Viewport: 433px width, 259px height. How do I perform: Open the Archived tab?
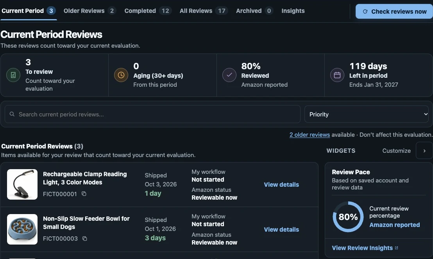point(254,11)
